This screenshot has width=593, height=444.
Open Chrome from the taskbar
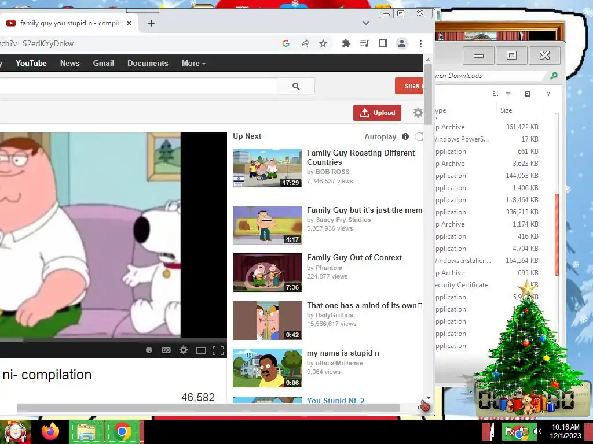(x=122, y=431)
